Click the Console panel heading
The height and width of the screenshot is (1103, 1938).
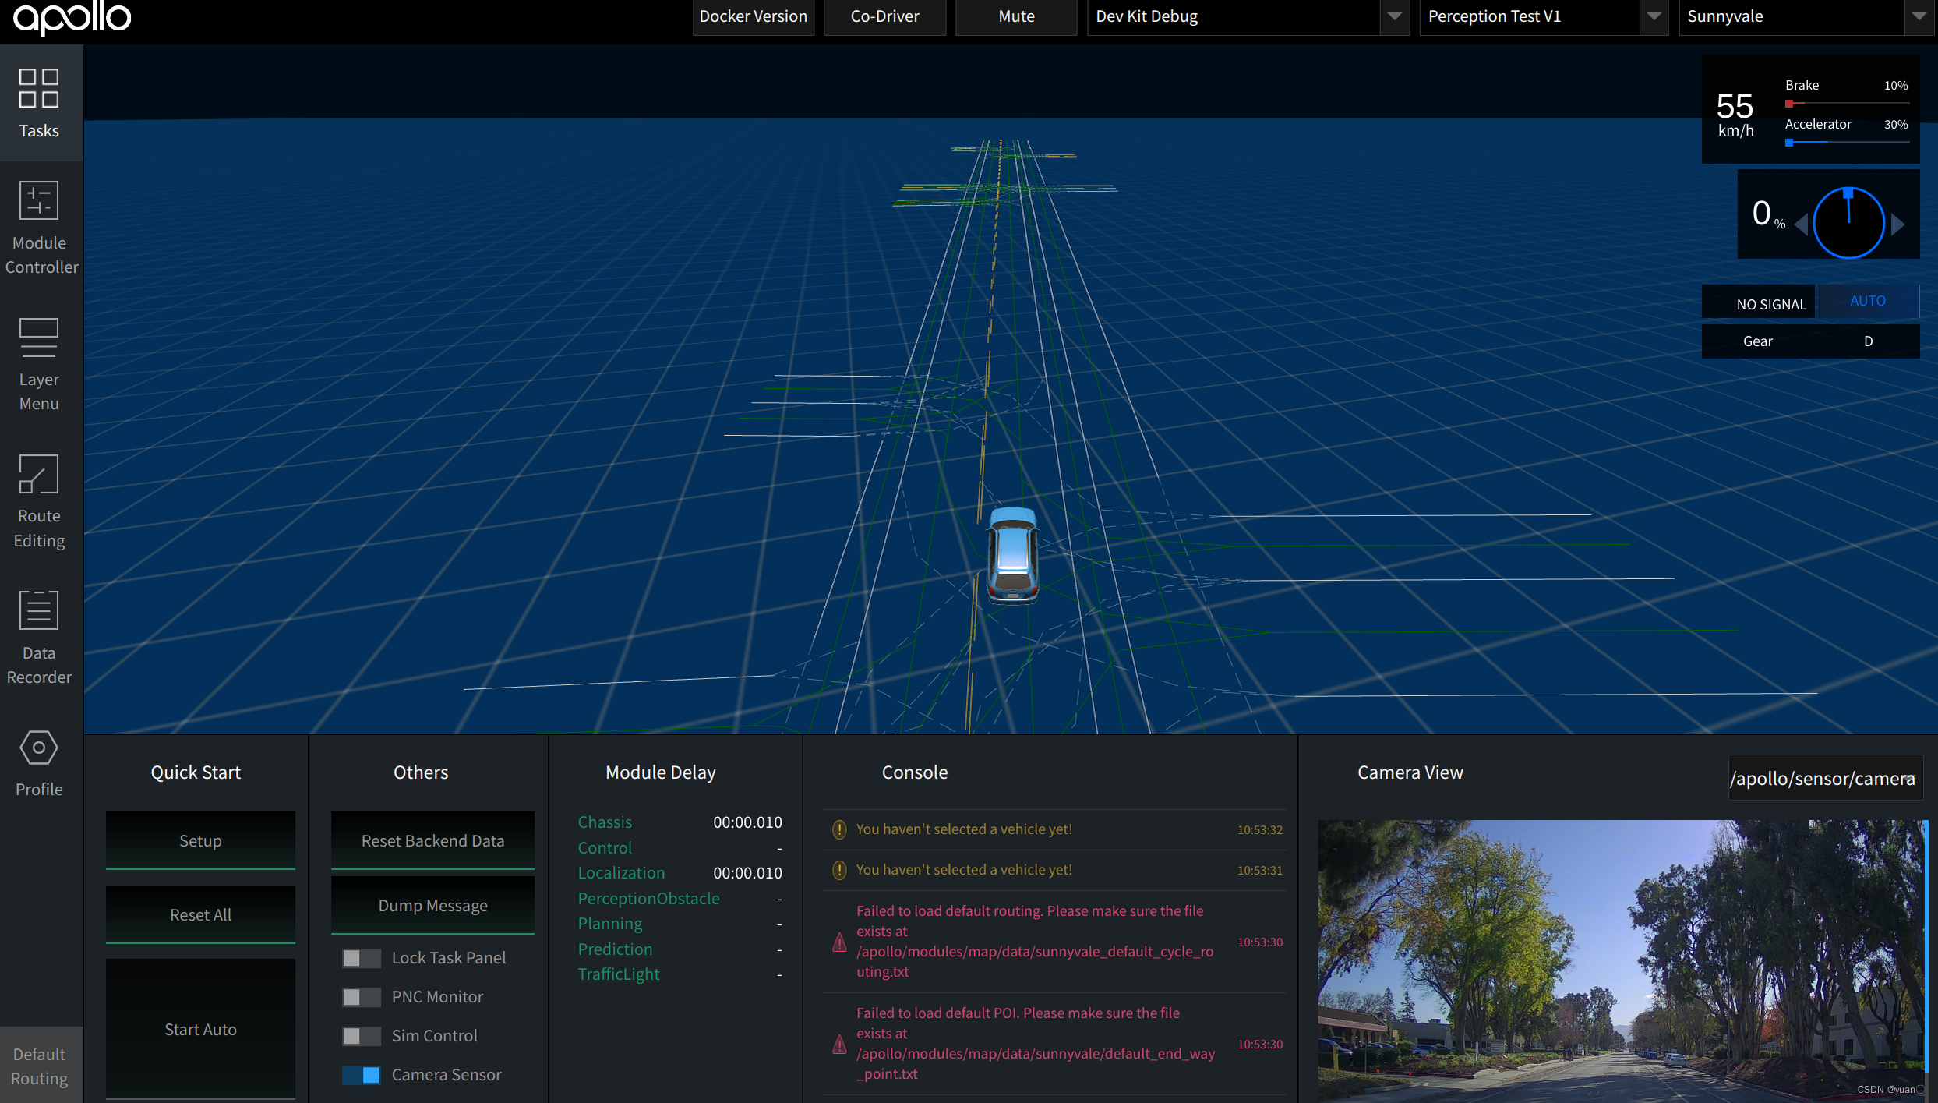click(914, 772)
